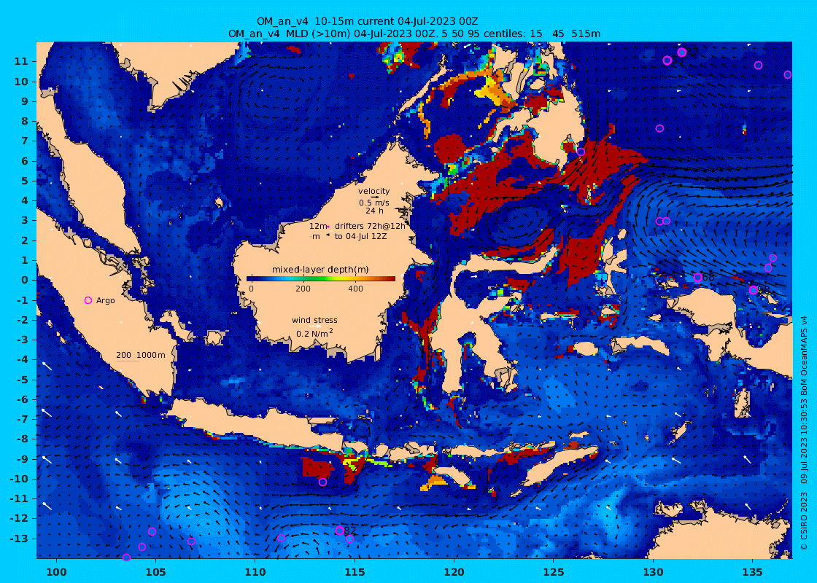Screen dimensions: 817x583
Task: Click the latitude axis label 0
Action: coord(25,280)
